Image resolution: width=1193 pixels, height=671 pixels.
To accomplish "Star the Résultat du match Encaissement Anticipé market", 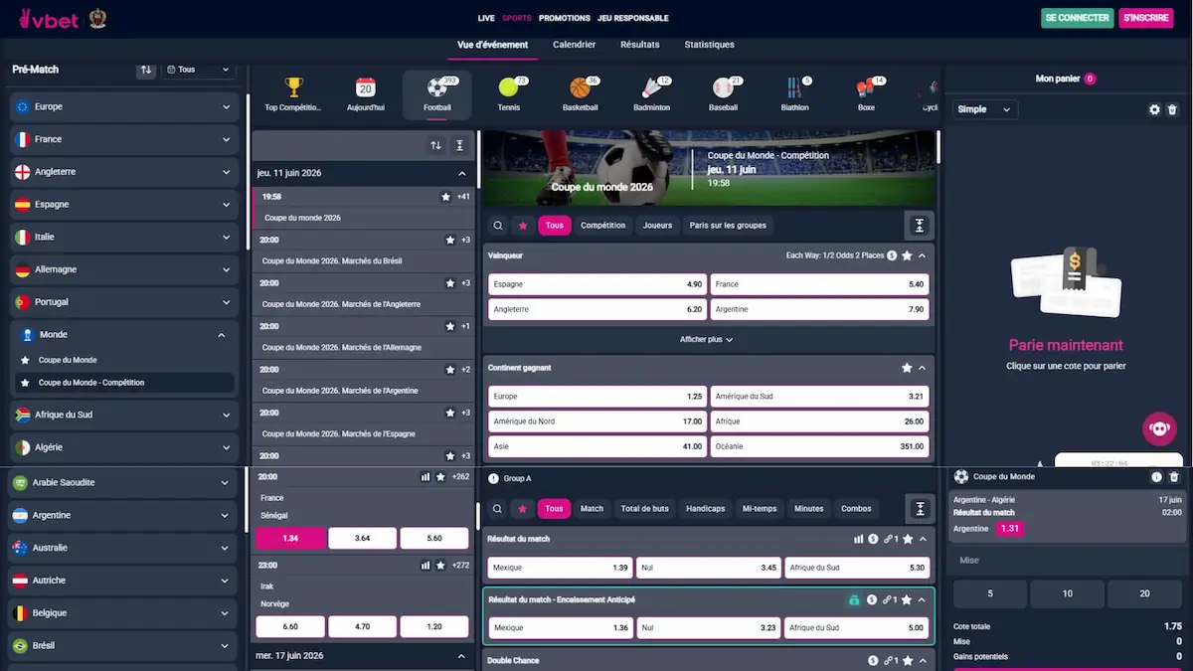I will tap(907, 600).
